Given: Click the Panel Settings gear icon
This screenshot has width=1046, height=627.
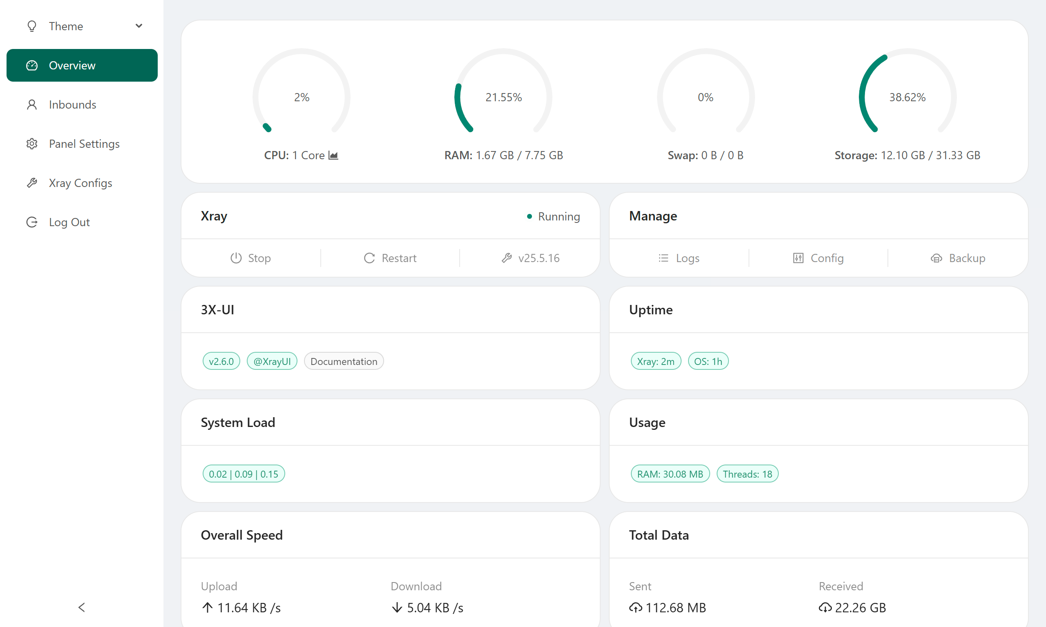Looking at the screenshot, I should 32,144.
